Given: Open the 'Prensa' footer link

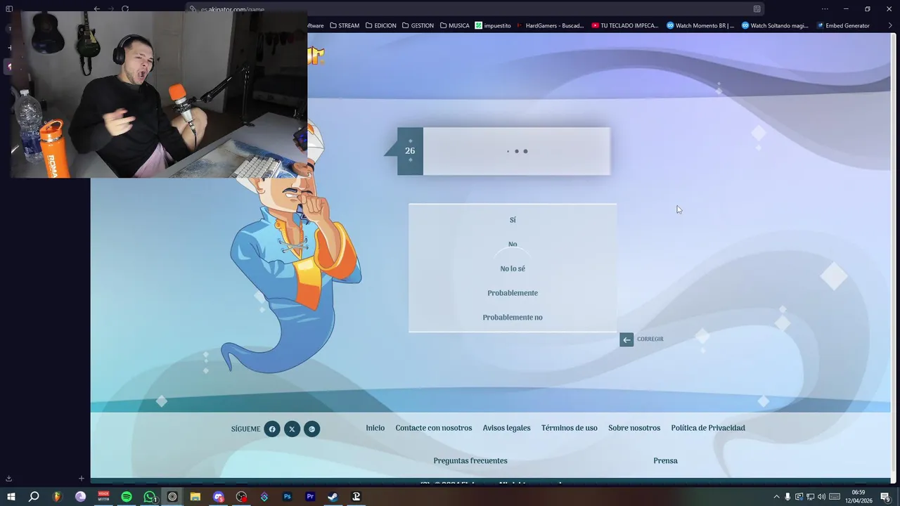Looking at the screenshot, I should 665,461.
